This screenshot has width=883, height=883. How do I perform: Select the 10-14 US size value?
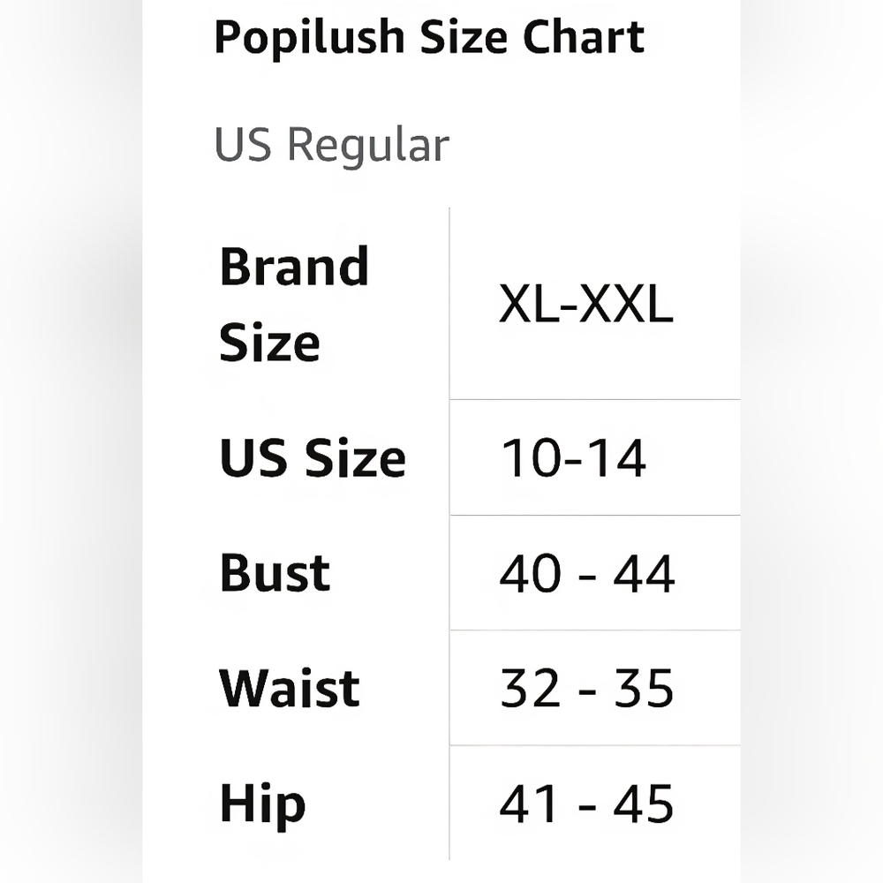573,458
